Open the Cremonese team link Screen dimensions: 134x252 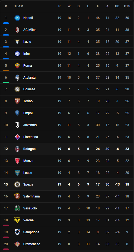(32, 244)
